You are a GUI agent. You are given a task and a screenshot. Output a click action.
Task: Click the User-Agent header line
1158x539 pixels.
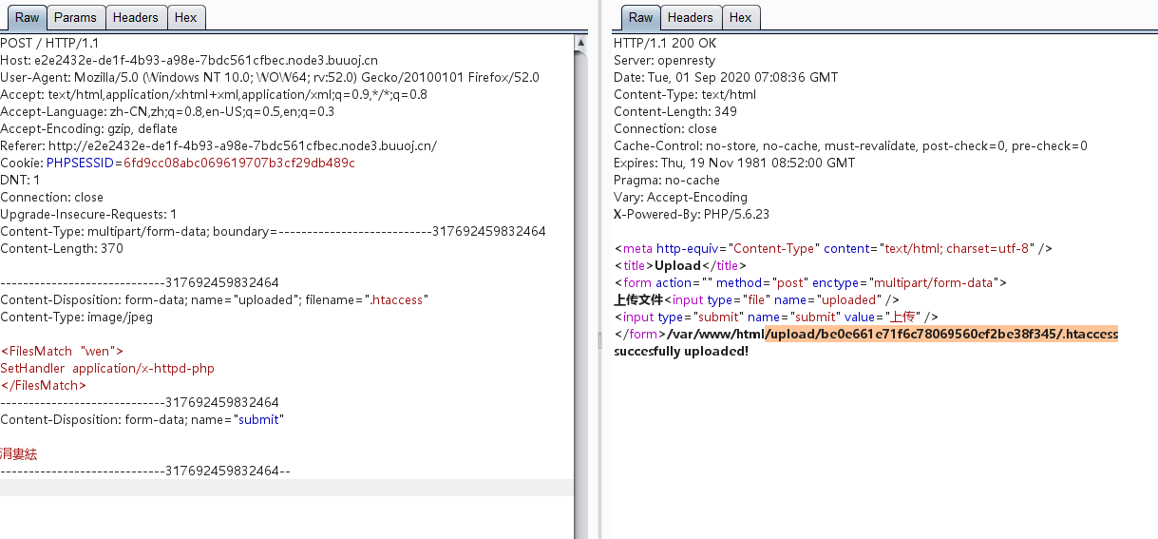click(270, 77)
